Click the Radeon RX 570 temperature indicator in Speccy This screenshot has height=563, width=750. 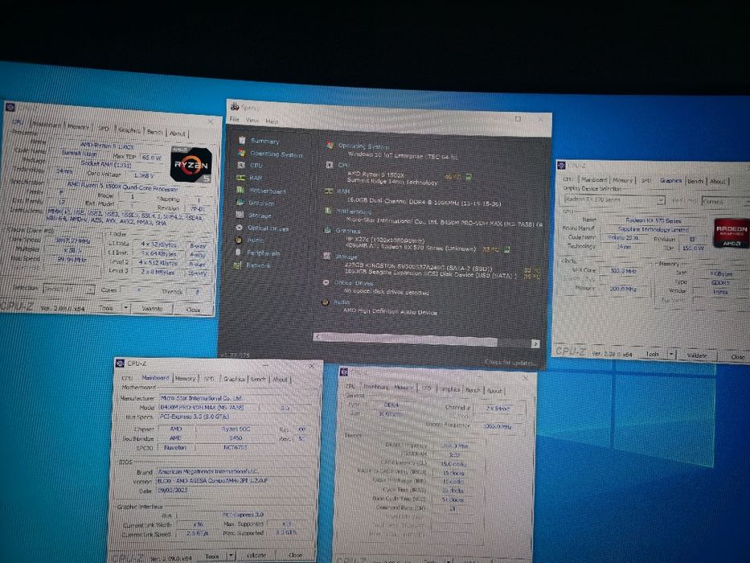[x=506, y=249]
